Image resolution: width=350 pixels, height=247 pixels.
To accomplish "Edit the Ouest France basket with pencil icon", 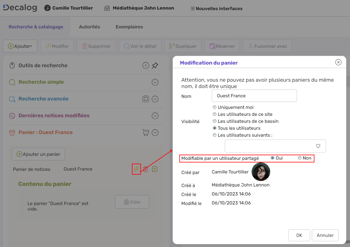I will tap(136, 169).
